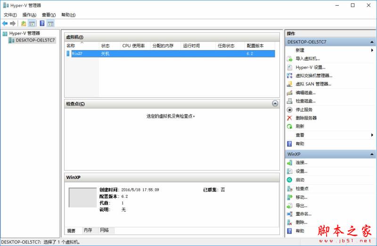Click the Back arrow toolbar icon
377x246 pixels.
[5, 23]
